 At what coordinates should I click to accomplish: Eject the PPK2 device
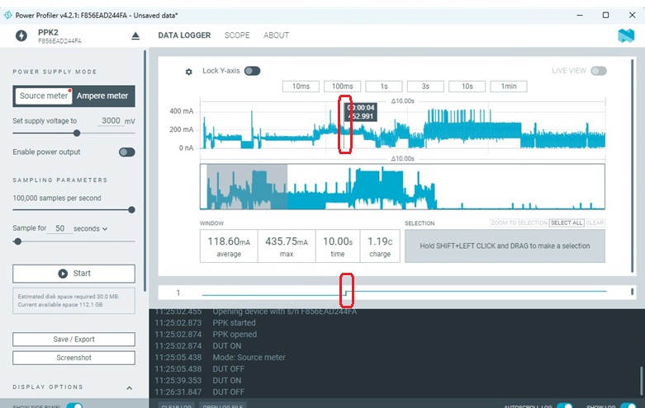pyautogui.click(x=135, y=36)
